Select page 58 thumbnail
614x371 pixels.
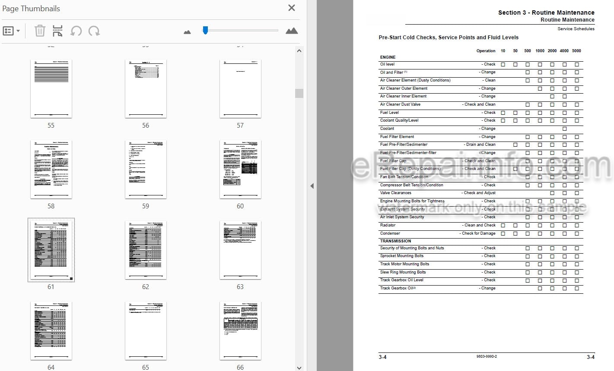(x=51, y=169)
